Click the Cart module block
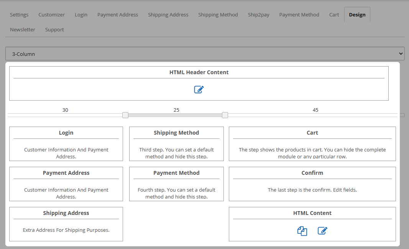The width and height of the screenshot is (409, 249). [x=312, y=143]
